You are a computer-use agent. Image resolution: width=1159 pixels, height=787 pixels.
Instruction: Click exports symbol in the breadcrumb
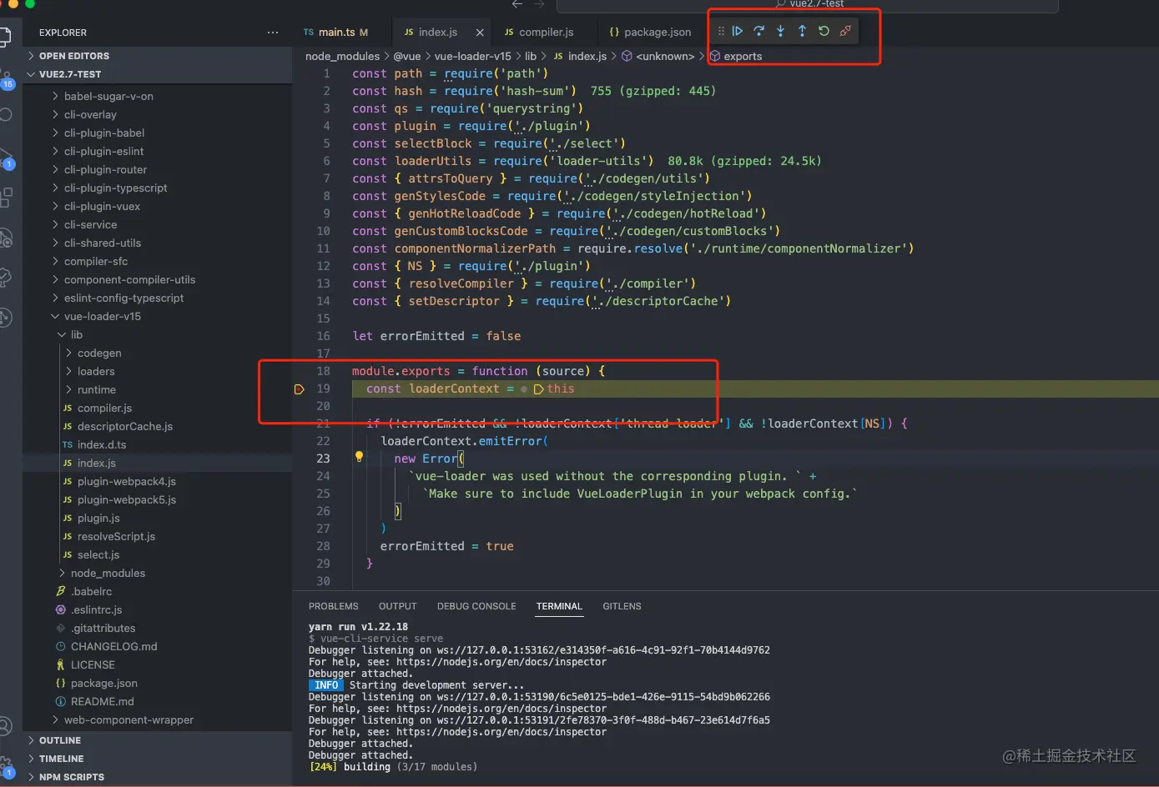pos(735,56)
